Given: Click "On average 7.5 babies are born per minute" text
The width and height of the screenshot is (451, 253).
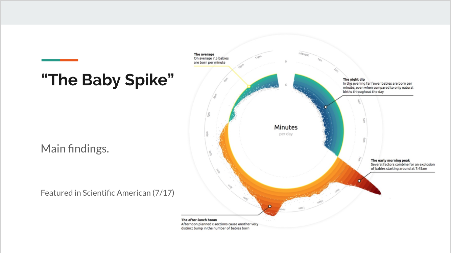Looking at the screenshot, I should [211, 60].
